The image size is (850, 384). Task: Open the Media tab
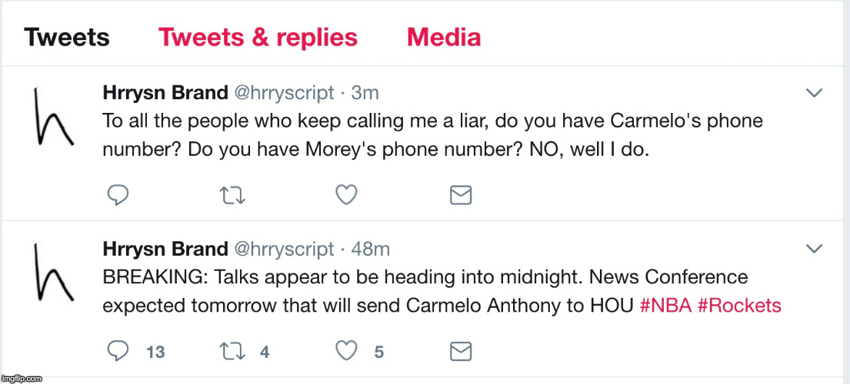coord(443,38)
